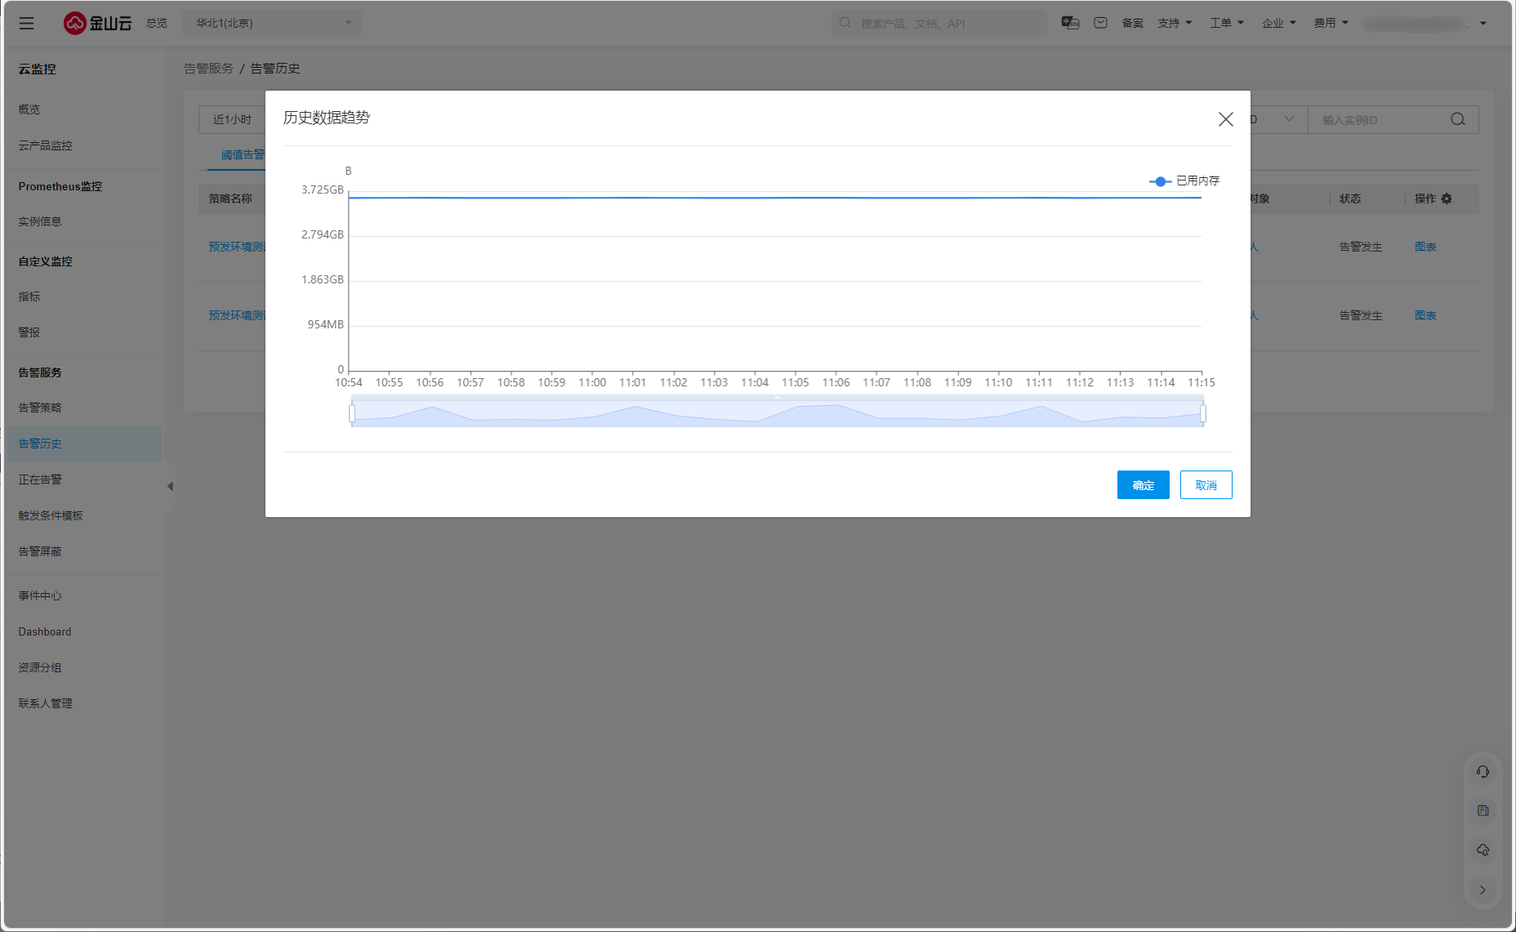Viewport: 1516px width, 932px height.
Task: Switch language with the translate icon
Action: point(1070,23)
